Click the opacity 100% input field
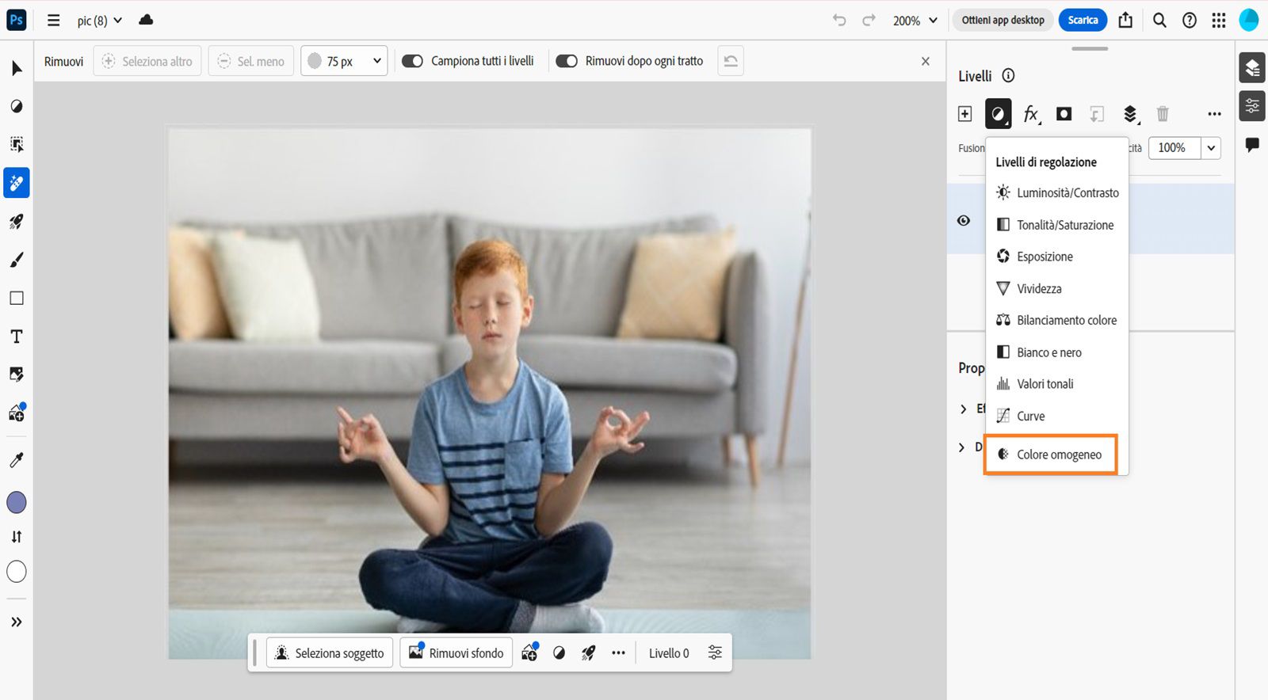This screenshot has height=700, width=1268. [x=1174, y=148]
